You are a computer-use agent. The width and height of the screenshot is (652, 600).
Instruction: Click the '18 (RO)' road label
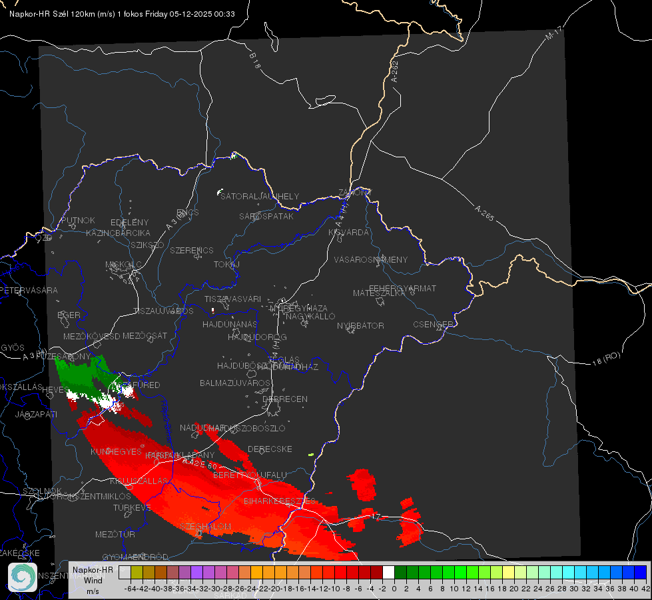(x=606, y=359)
